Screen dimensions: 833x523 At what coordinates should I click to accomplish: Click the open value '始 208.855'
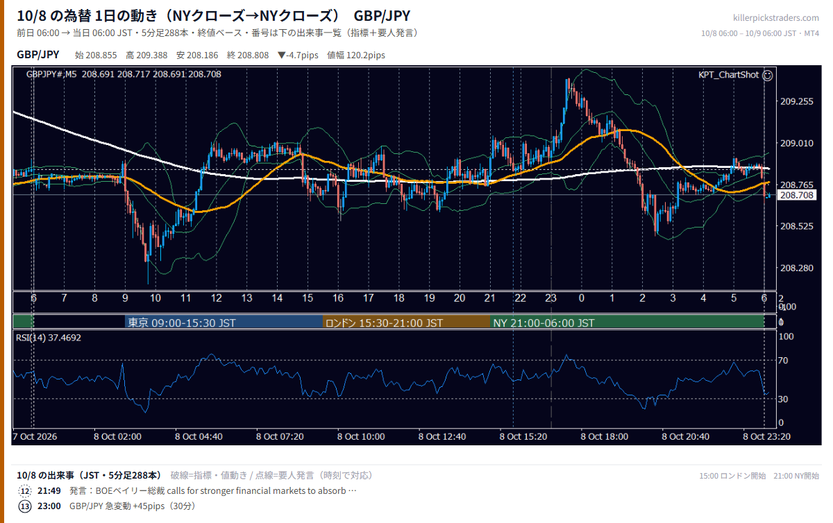coord(97,55)
